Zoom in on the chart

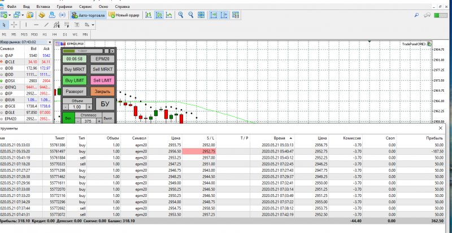(x=181, y=15)
